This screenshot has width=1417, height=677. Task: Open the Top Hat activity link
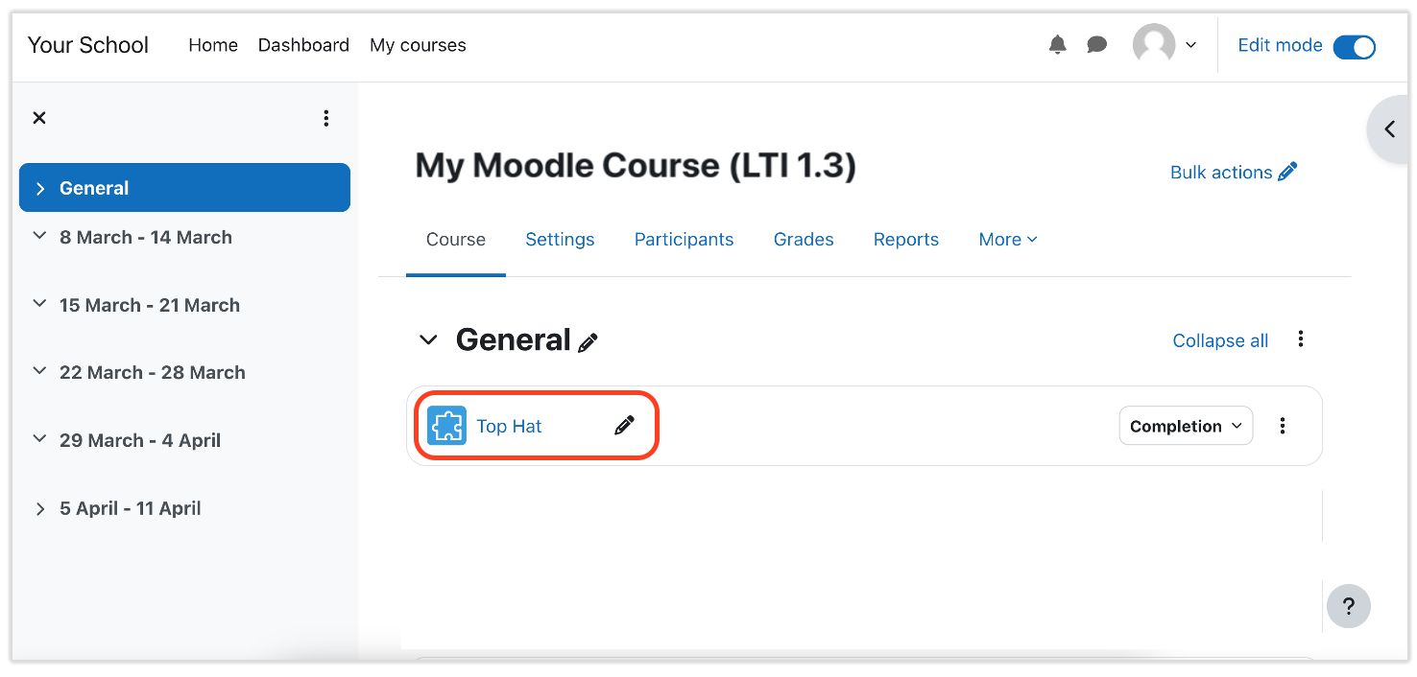pyautogui.click(x=508, y=425)
